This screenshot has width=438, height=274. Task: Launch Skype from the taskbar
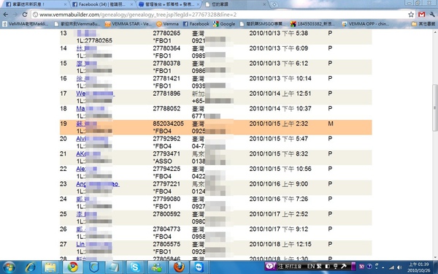[x=135, y=267]
